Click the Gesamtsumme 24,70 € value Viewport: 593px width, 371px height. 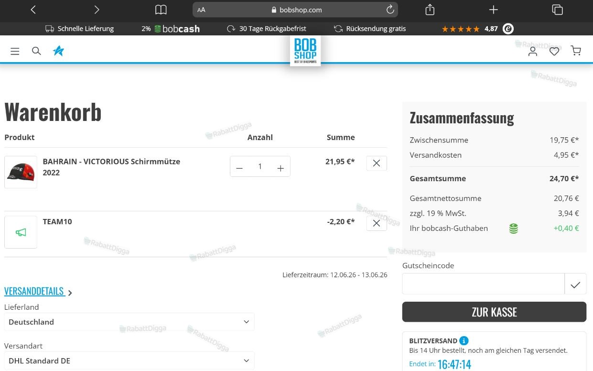(564, 178)
